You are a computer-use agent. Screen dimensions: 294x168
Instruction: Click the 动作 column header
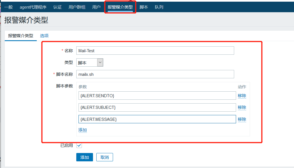point(242,87)
